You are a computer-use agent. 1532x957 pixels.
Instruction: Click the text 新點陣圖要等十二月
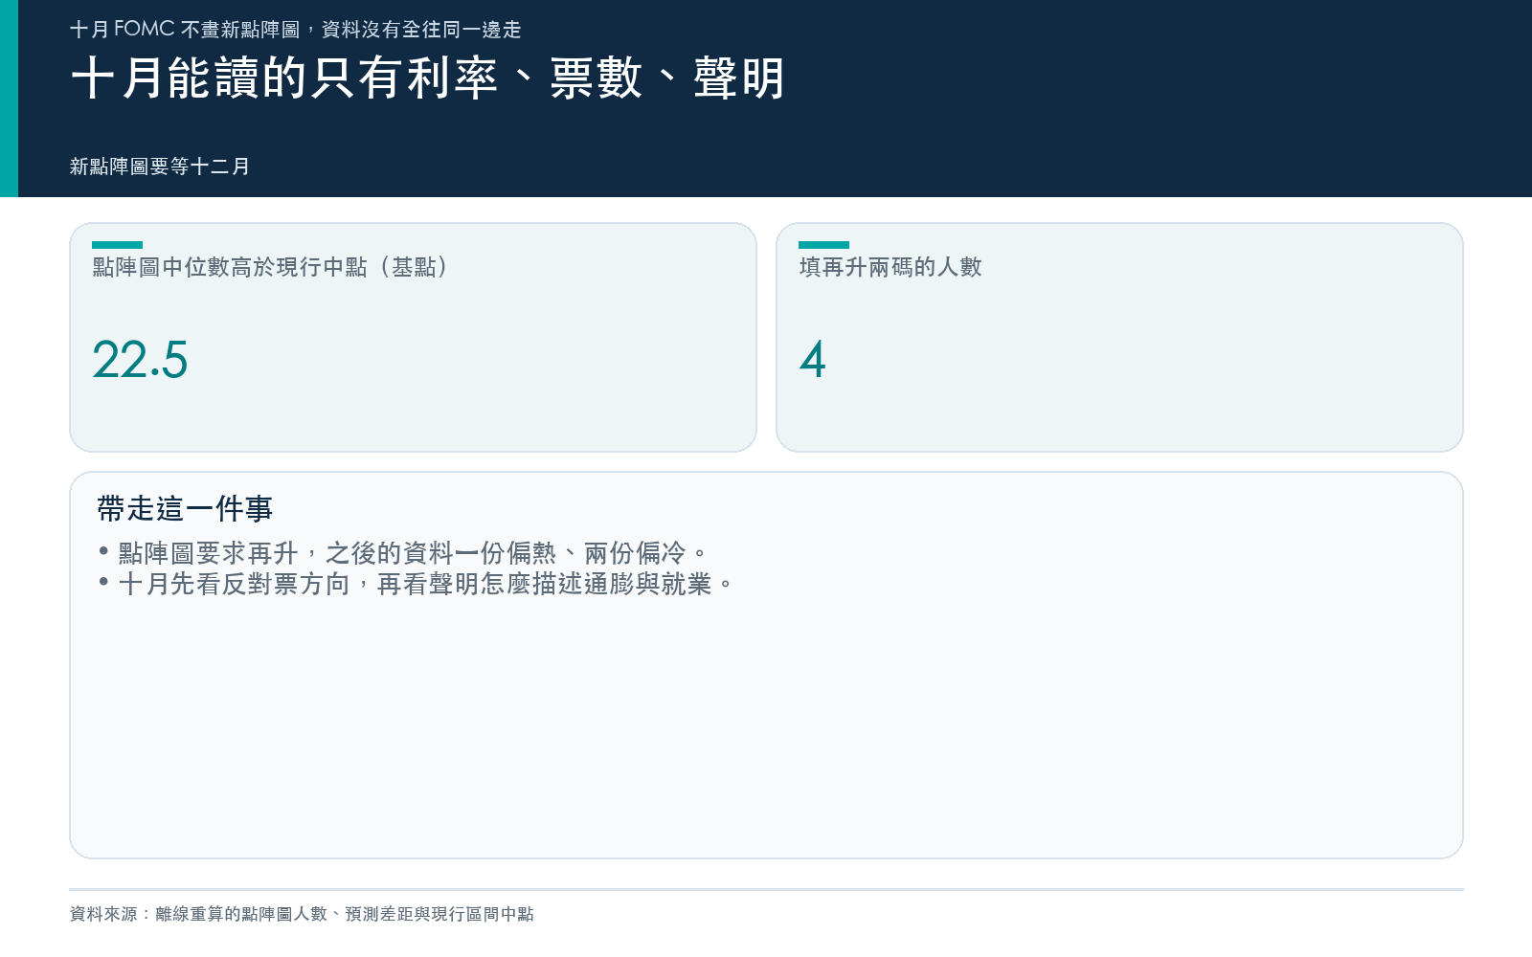(160, 167)
